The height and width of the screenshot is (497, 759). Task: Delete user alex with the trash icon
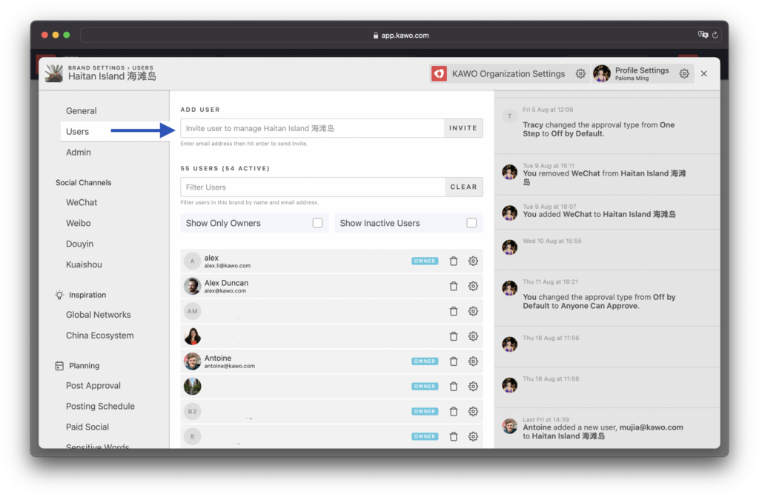pyautogui.click(x=454, y=261)
